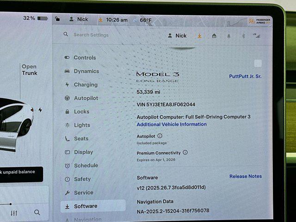Click the Additional Vehicle Information link
Screen dimensions: 296x222
172,124
